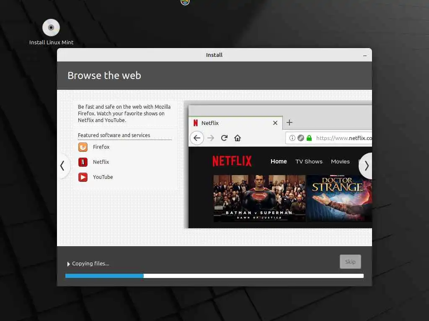Minimize the Install window
The height and width of the screenshot is (321, 429).
(365, 56)
